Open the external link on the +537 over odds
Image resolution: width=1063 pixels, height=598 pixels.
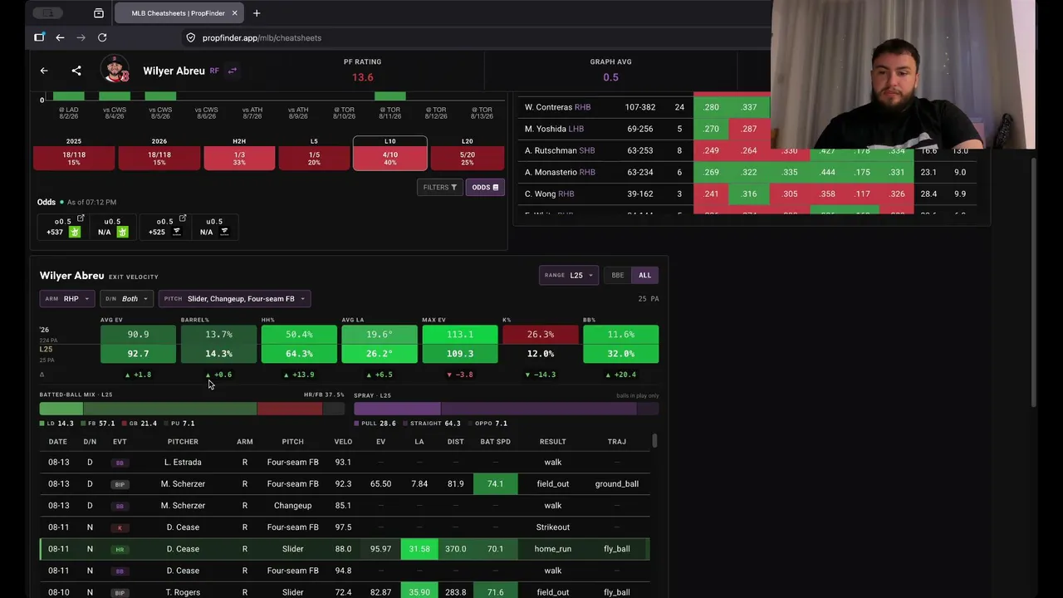point(81,218)
